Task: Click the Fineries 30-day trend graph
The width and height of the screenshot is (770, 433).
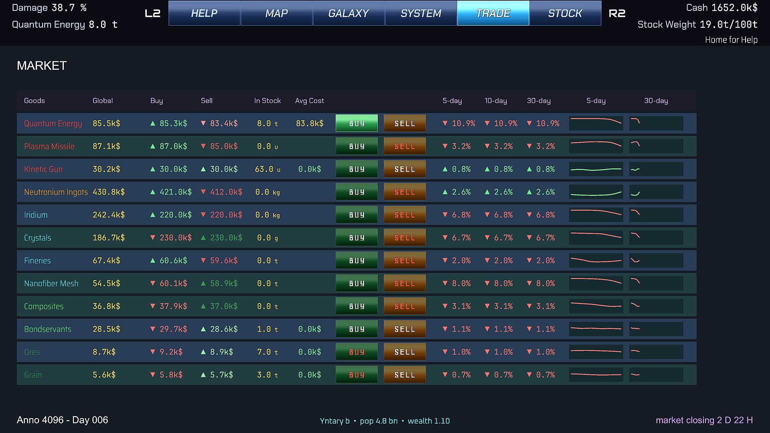Action: tap(656, 260)
